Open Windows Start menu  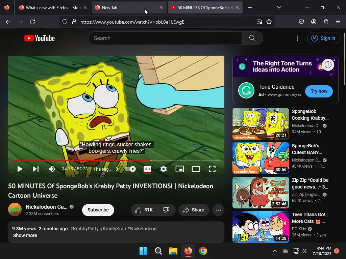[143, 251]
